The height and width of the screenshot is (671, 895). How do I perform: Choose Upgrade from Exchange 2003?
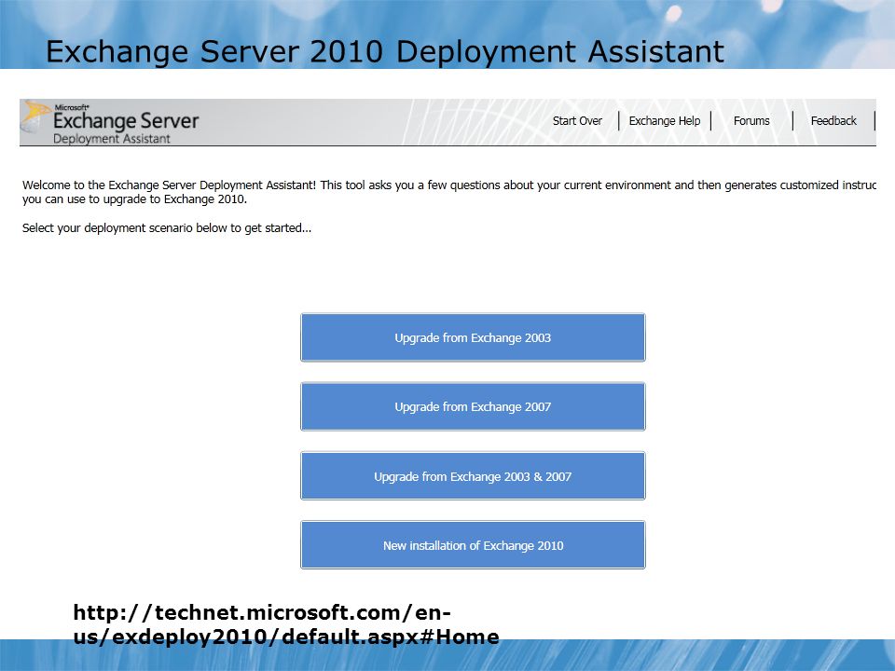(473, 337)
